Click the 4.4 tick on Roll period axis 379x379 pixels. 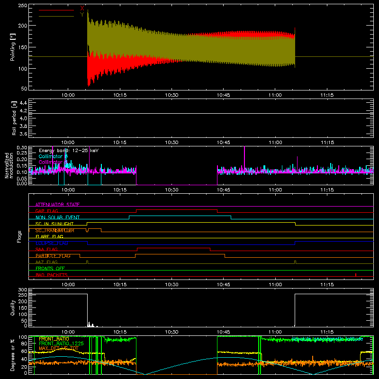(x=23, y=103)
